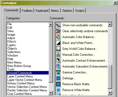
Task: Click the Show non-undoable commands text
Action: coord(83,25)
